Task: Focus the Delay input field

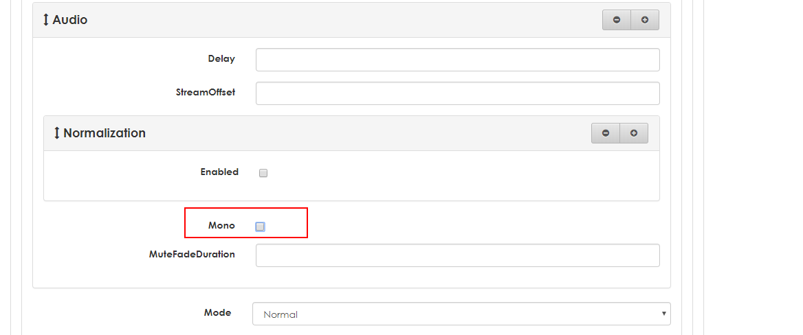Action: coord(457,60)
